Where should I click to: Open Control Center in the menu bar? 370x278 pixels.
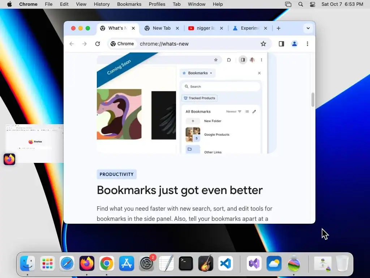[x=313, y=4]
